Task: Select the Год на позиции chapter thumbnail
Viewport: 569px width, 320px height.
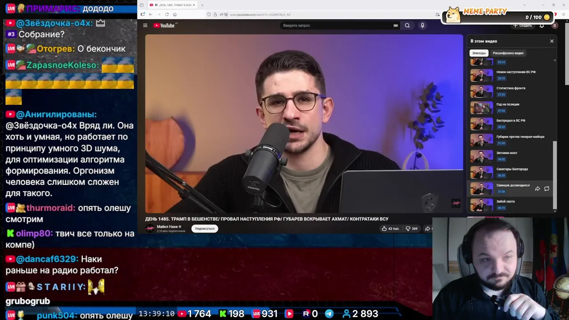Action: 482,108
